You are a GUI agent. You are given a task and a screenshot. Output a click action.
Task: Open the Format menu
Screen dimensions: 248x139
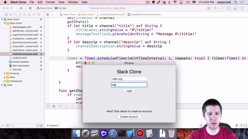click(50, 2)
